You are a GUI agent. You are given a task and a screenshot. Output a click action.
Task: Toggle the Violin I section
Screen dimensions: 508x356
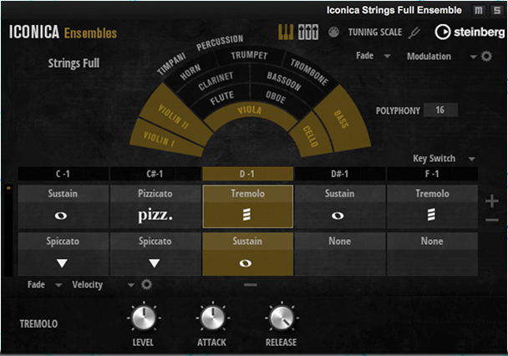(159, 139)
